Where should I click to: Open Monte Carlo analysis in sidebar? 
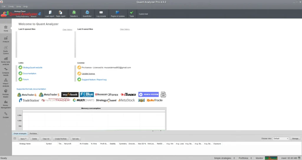(x=6, y=60)
